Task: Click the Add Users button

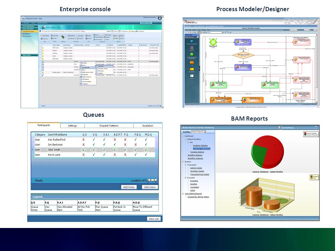Action: [150, 187]
